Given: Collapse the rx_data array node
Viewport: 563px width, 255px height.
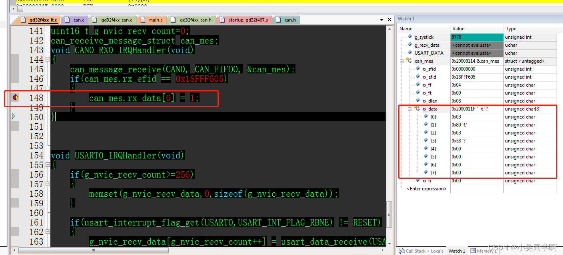Looking at the screenshot, I should point(410,109).
